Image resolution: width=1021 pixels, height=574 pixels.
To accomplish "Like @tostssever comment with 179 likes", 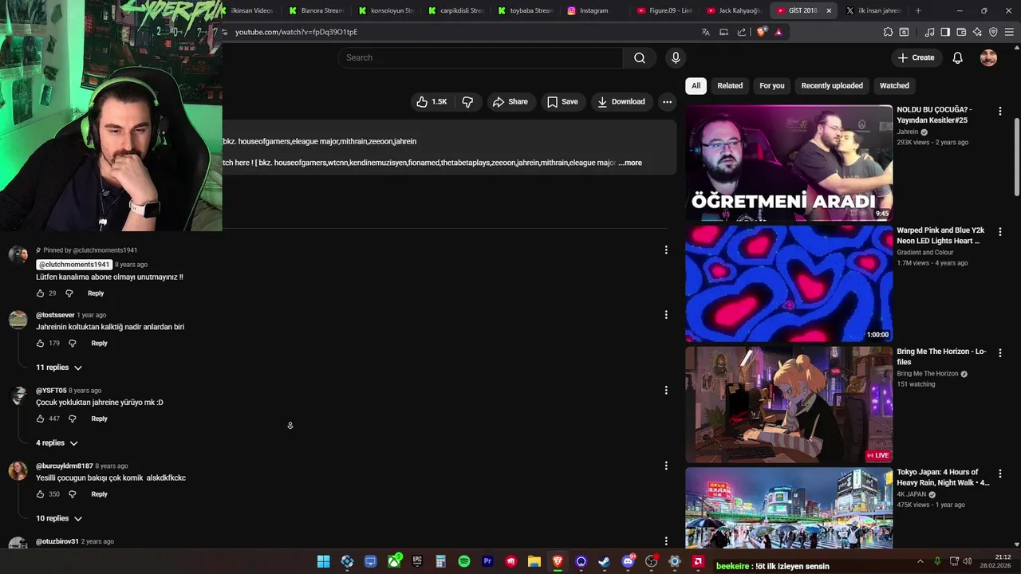I will pyautogui.click(x=40, y=344).
